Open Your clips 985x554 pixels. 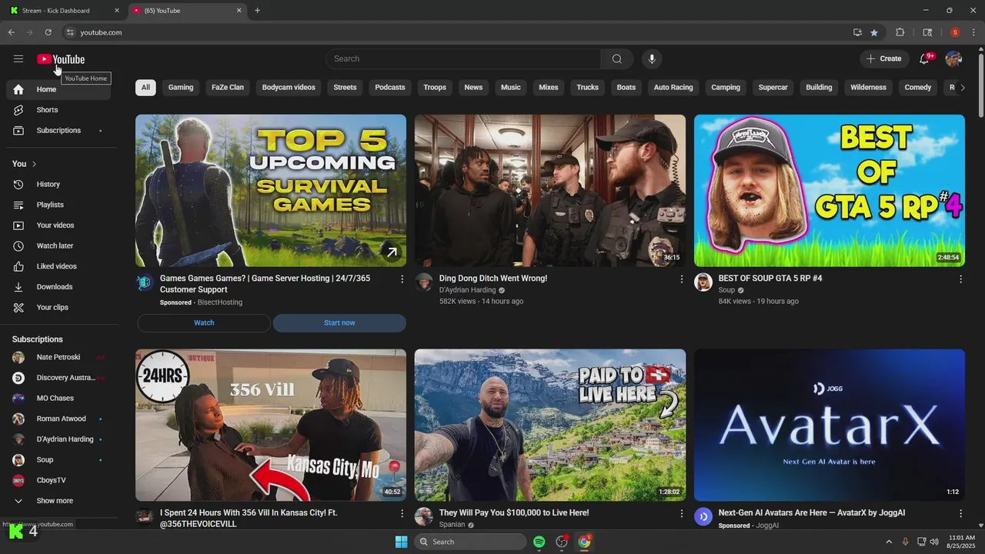[x=58, y=307]
